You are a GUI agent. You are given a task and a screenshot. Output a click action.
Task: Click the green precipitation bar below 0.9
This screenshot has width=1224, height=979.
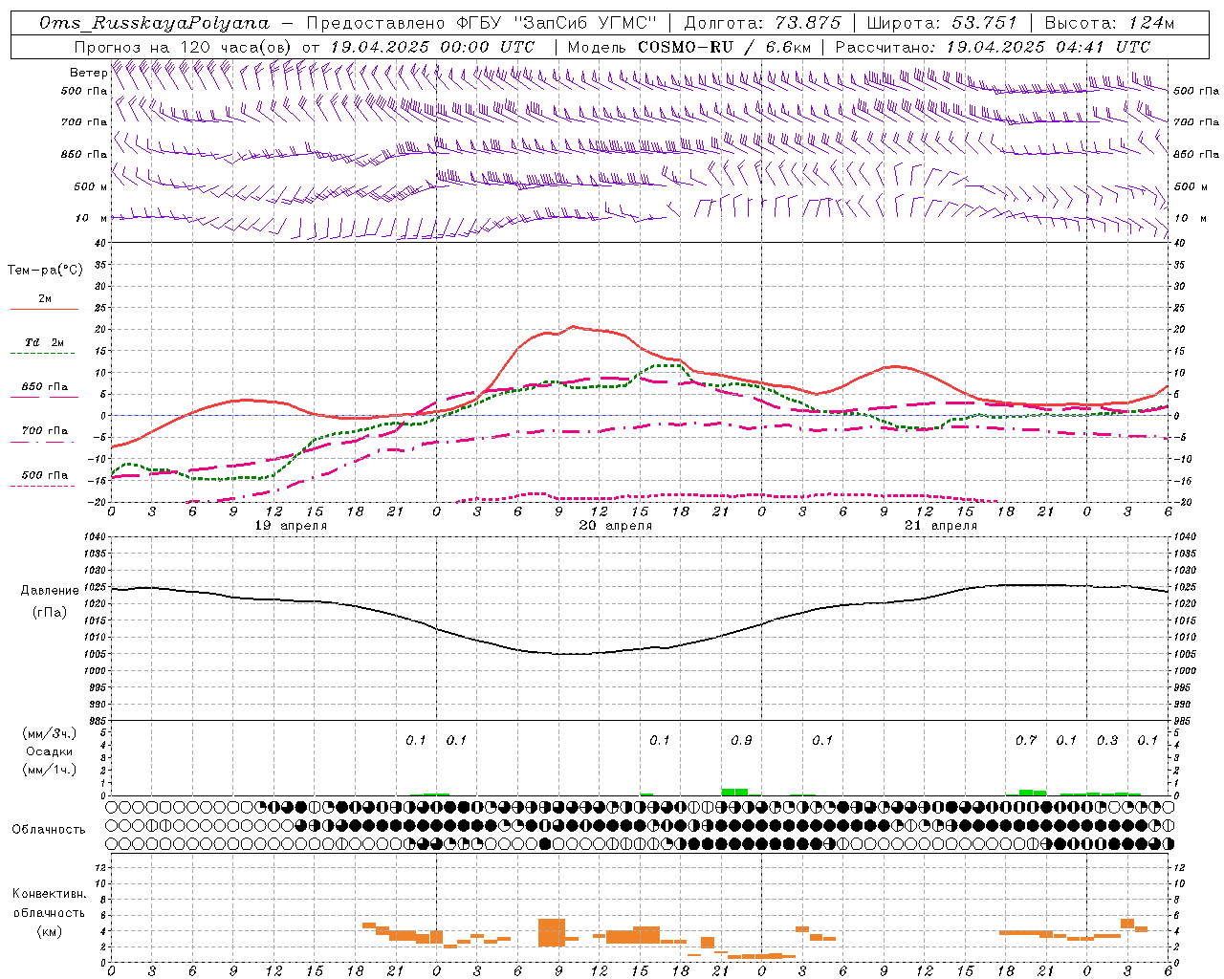click(x=734, y=792)
